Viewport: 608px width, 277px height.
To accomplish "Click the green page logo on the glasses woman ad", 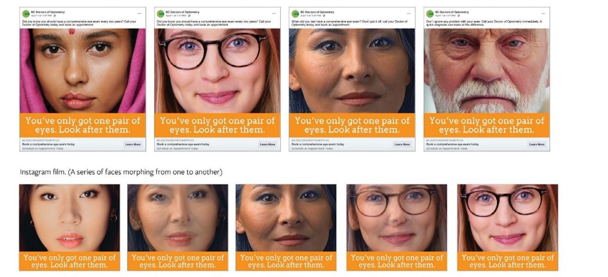I will [x=160, y=14].
